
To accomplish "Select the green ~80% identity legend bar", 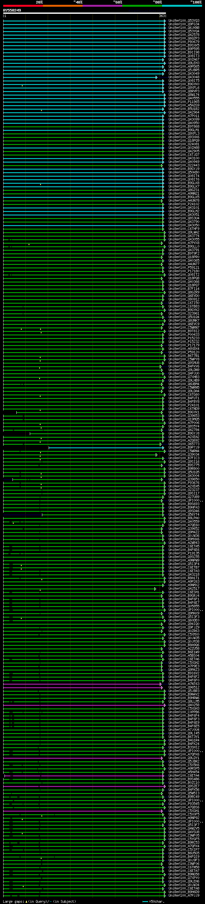I will 142,6.
